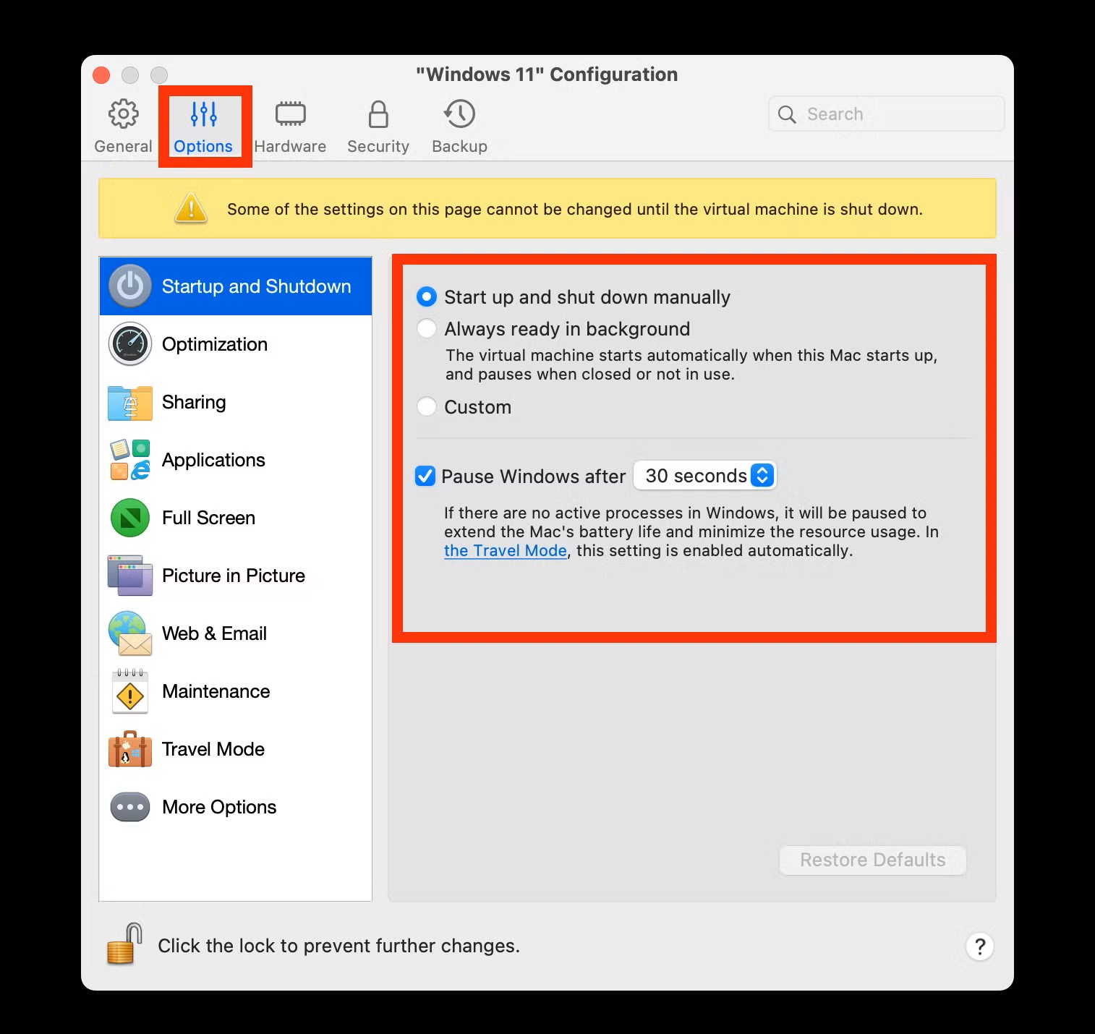Open the General settings tab
Screen dimensions: 1095x1034
coord(122,124)
